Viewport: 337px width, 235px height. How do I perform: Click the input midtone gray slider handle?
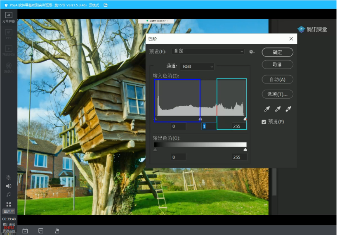(200, 119)
